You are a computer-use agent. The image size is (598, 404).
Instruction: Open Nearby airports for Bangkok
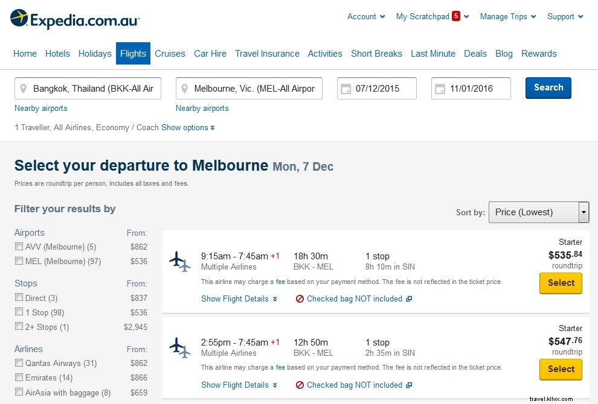(x=40, y=108)
